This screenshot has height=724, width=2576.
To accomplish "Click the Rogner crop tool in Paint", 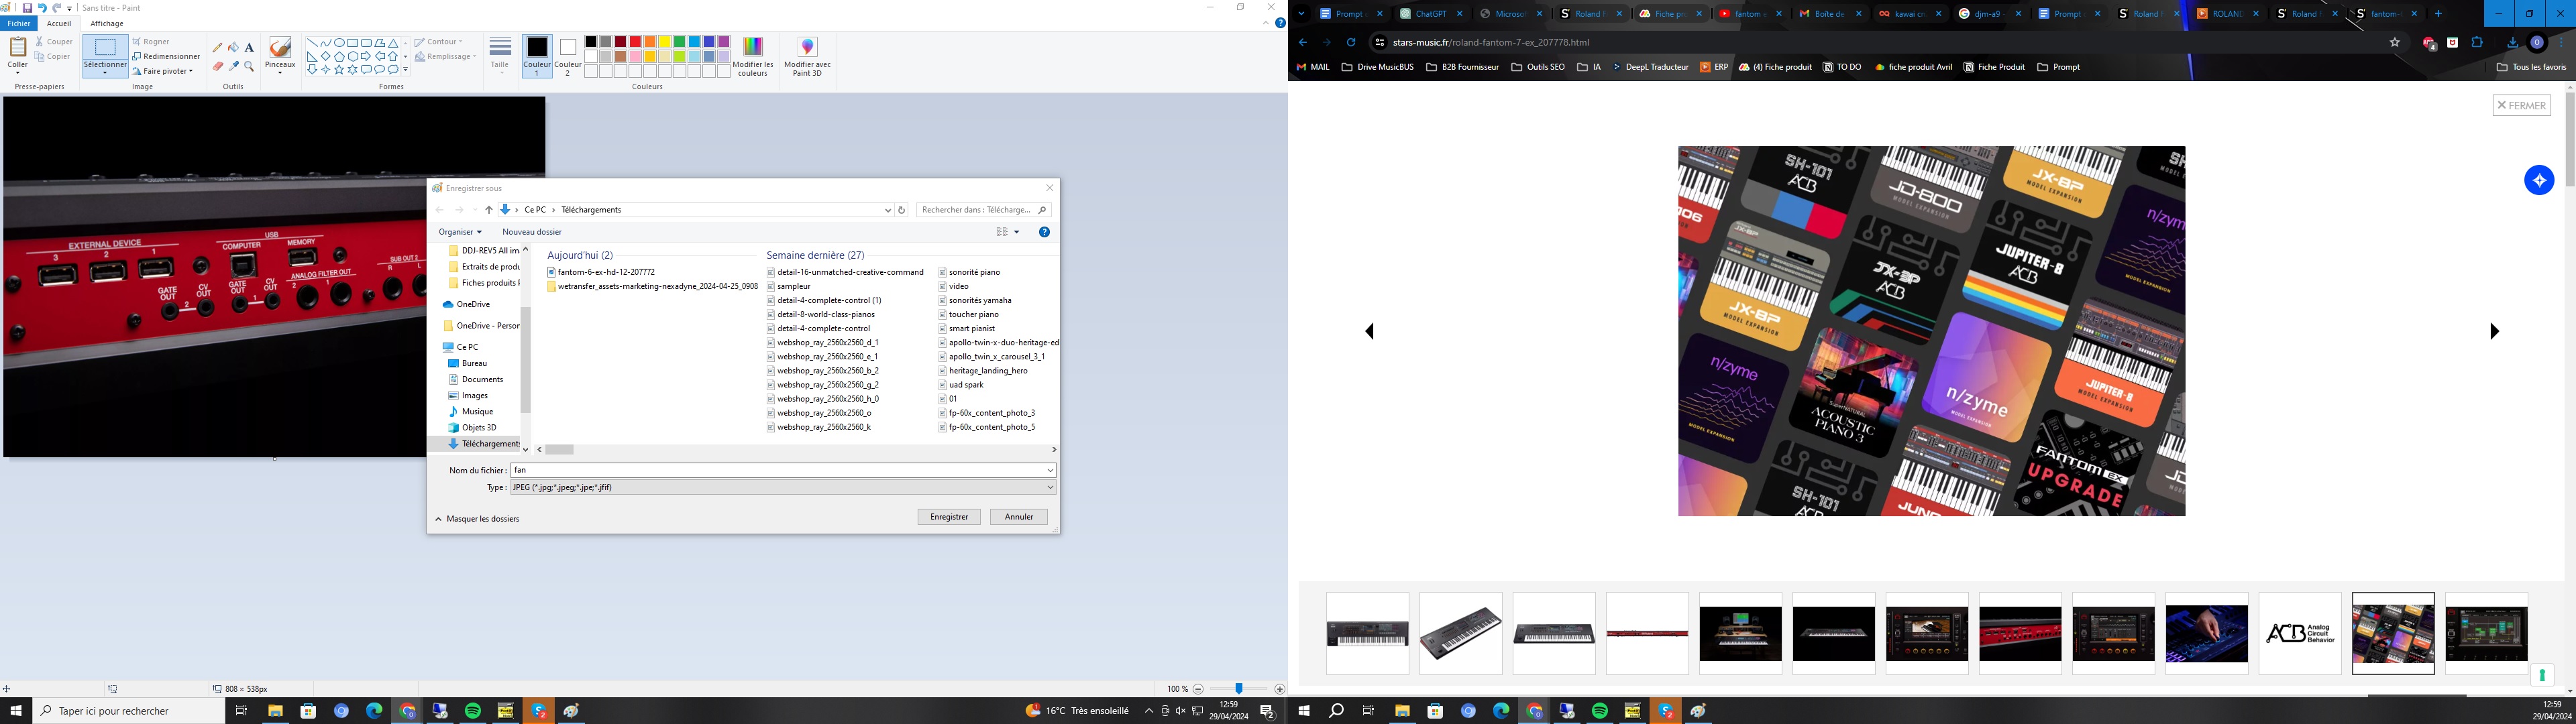I will (x=151, y=42).
